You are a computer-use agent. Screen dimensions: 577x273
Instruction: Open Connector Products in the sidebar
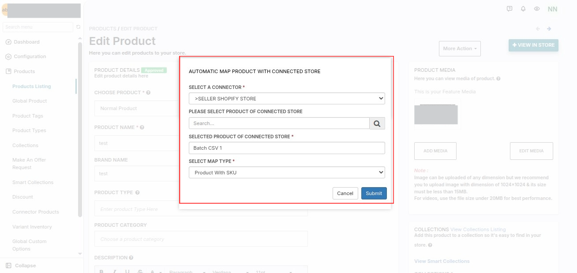pyautogui.click(x=35, y=212)
